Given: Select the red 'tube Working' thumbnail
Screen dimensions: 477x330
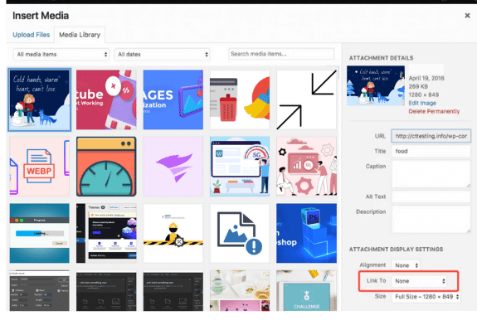Looking at the screenshot, I should 106,99.
